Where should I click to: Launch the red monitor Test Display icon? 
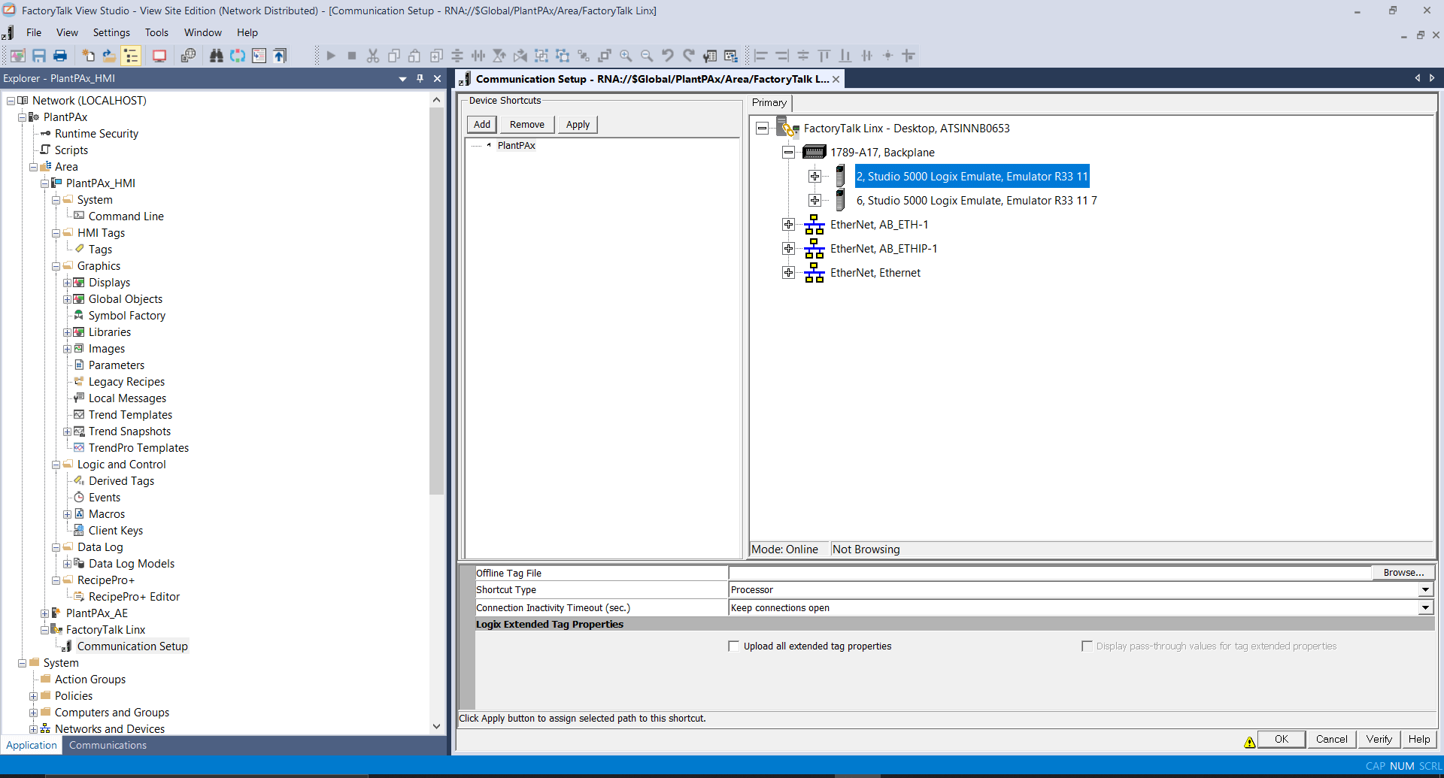[x=159, y=56]
